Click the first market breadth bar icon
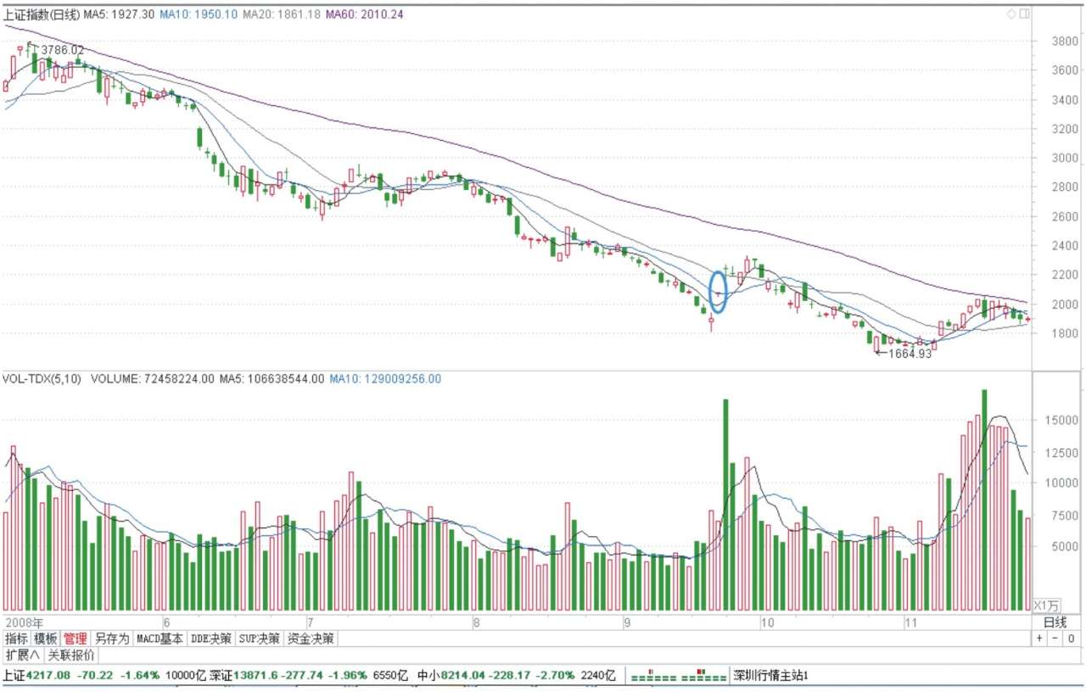 coord(654,676)
